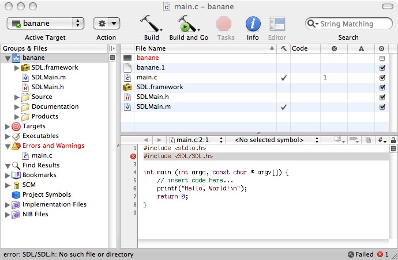Expand the Targets group
This screenshot has width=398, height=260.
7,127
